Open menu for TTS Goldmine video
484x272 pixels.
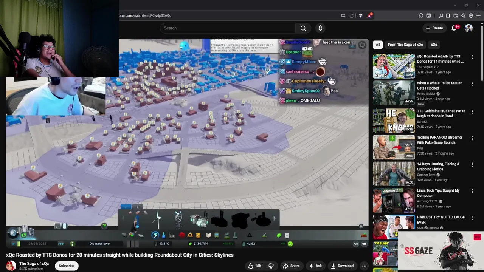pos(472,111)
